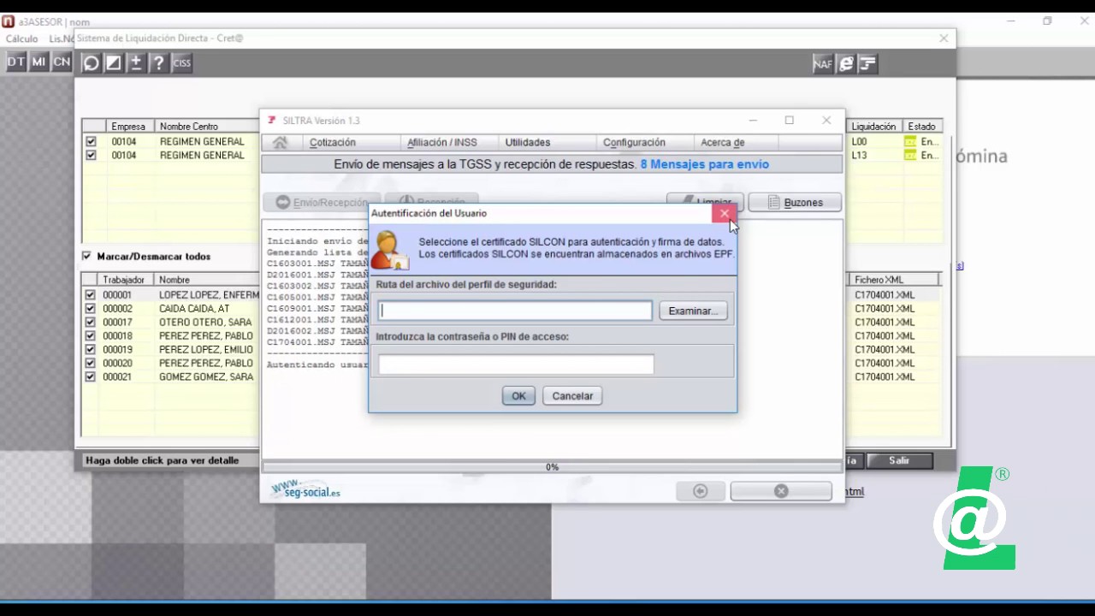Click the CN toolbar icon
The image size is (1095, 616).
click(62, 62)
